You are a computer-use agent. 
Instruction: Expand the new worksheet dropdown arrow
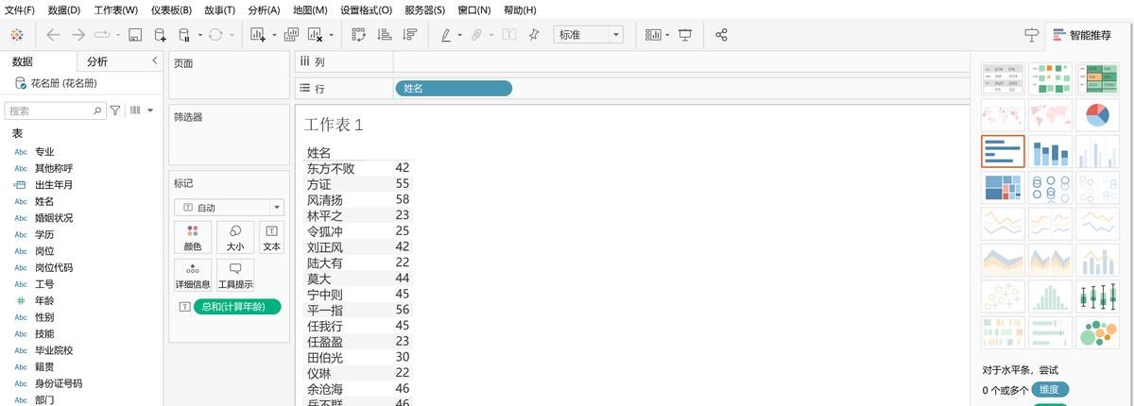274,36
